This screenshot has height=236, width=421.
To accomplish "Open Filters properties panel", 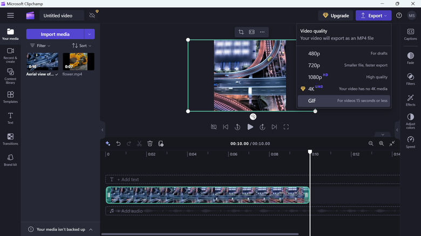I will (x=411, y=79).
